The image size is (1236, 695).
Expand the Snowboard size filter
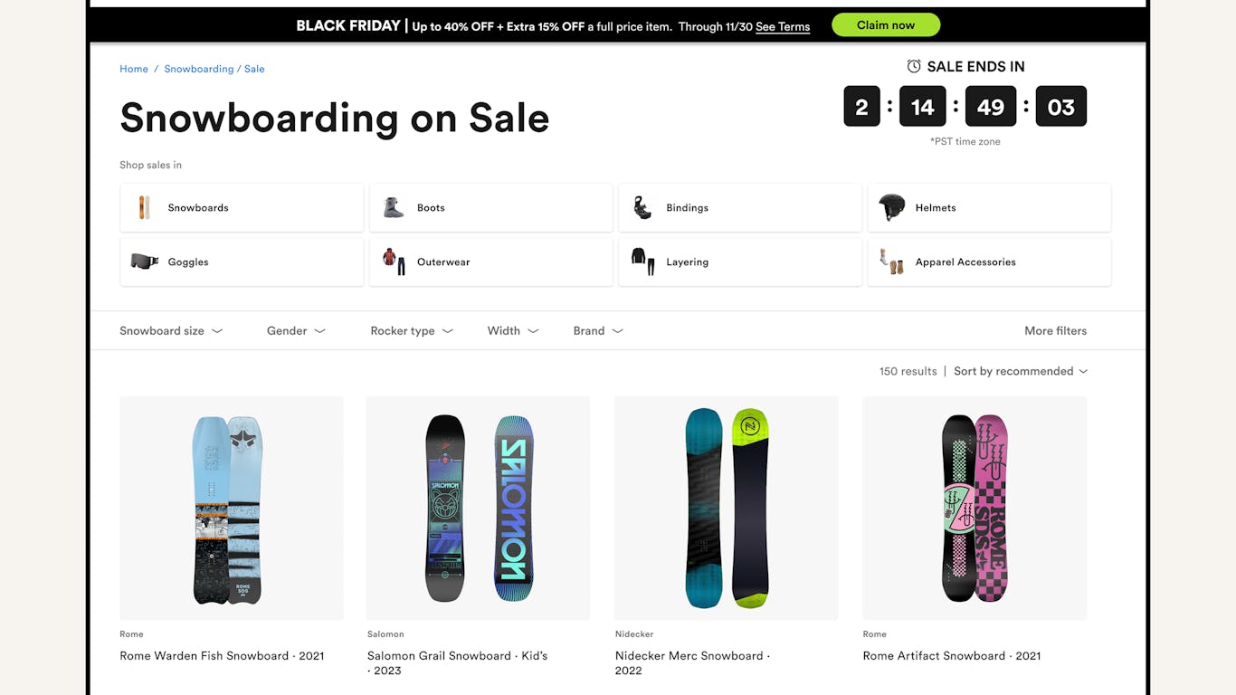pyautogui.click(x=171, y=330)
